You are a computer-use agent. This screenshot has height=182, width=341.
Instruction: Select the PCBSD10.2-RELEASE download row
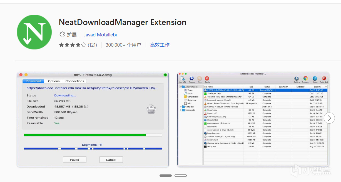point(266,90)
